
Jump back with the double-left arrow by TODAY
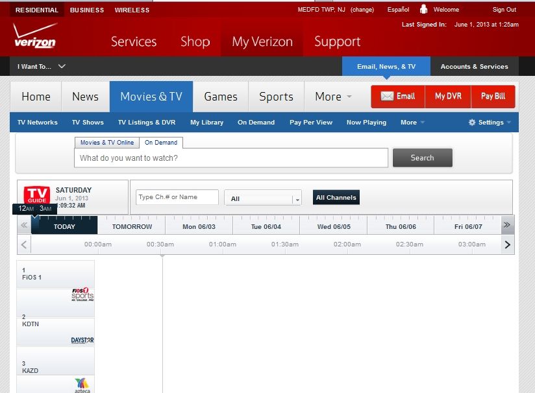[x=24, y=225]
